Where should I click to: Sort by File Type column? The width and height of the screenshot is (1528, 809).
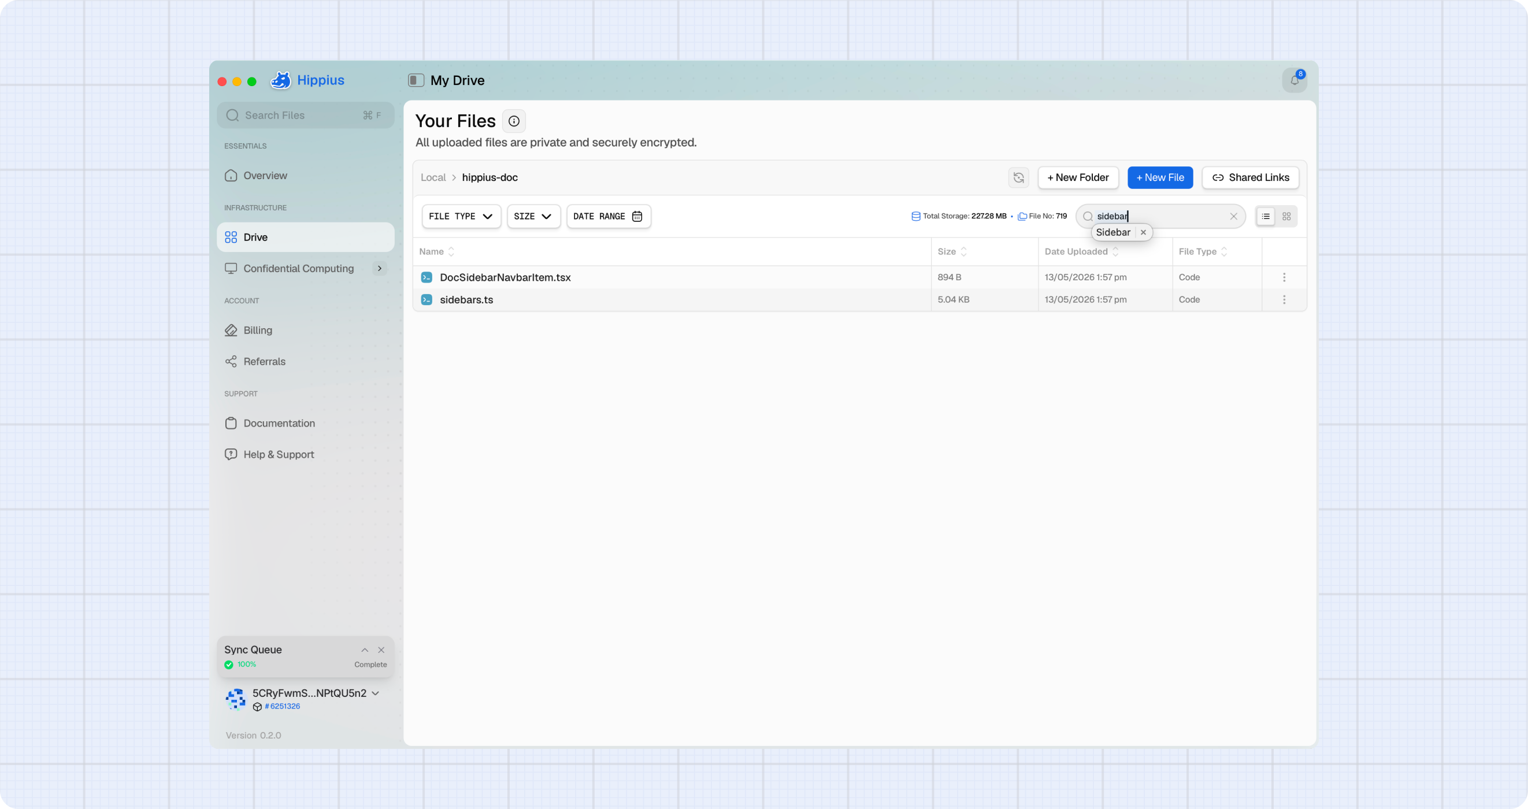pos(1203,251)
